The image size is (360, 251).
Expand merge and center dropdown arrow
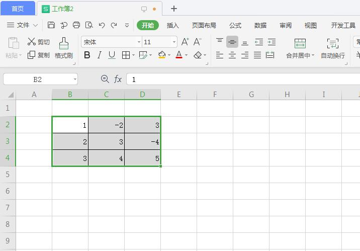coord(313,55)
